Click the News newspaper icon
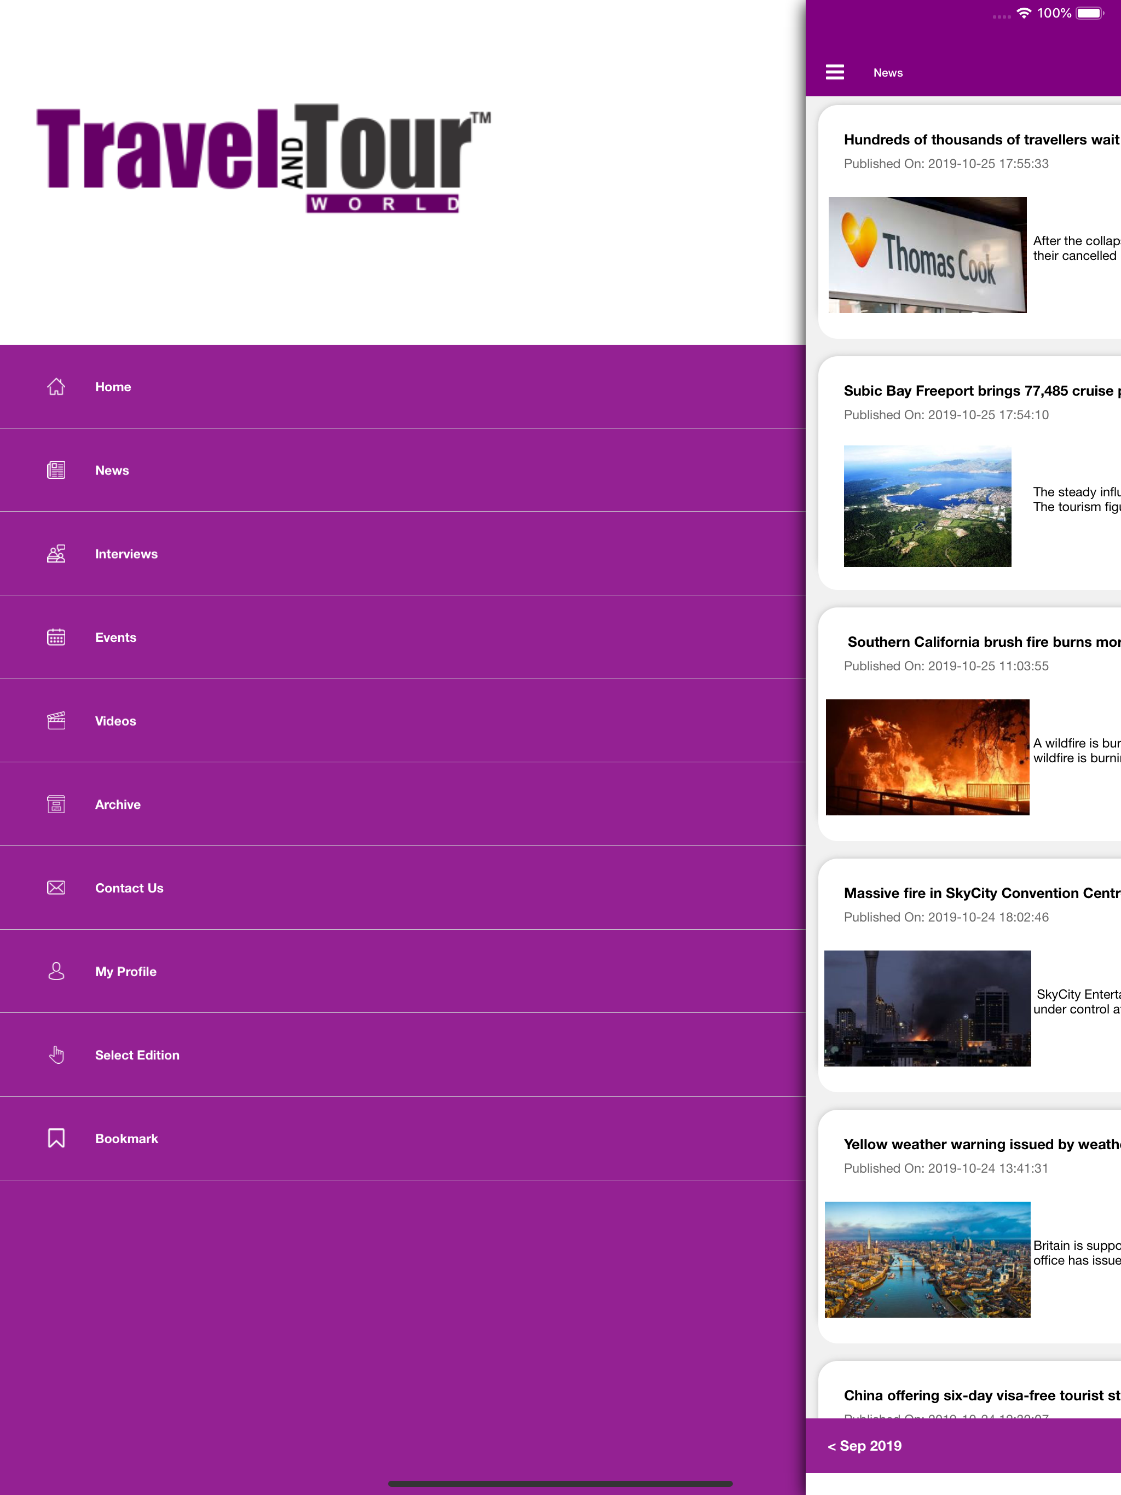Screen dimensions: 1121x1495 56,471
